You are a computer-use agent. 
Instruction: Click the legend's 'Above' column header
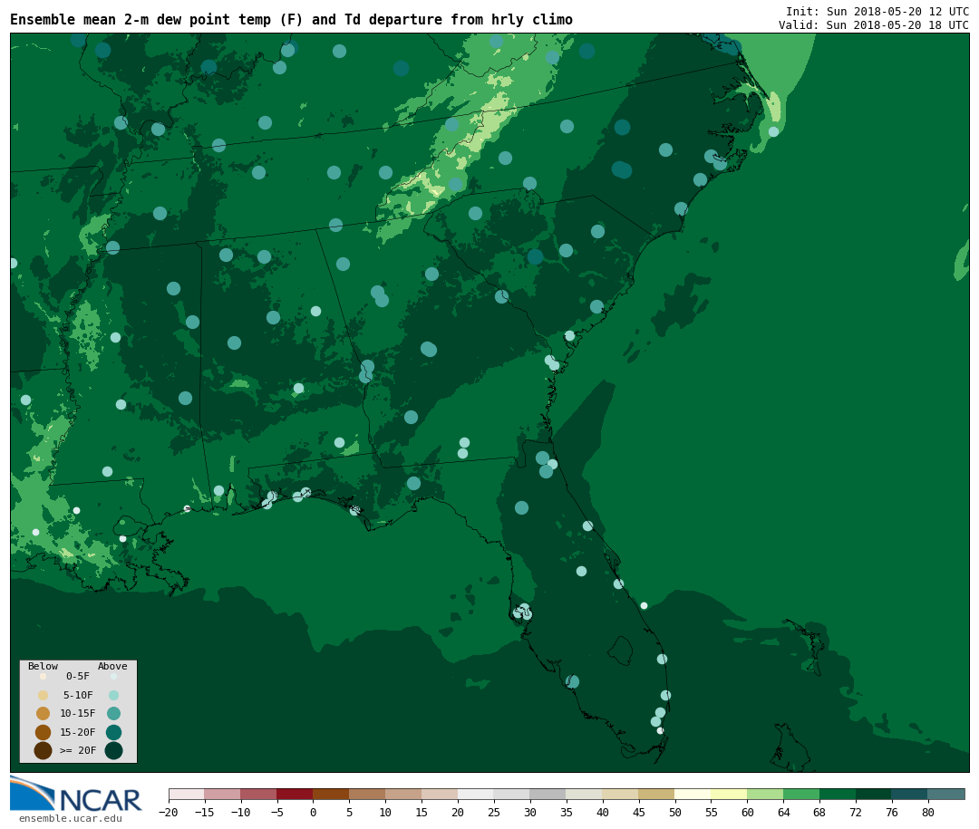pos(112,666)
